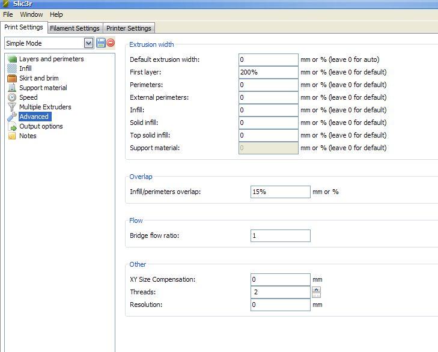
Task: Select Speed page in sidebar
Action: pyautogui.click(x=28, y=97)
